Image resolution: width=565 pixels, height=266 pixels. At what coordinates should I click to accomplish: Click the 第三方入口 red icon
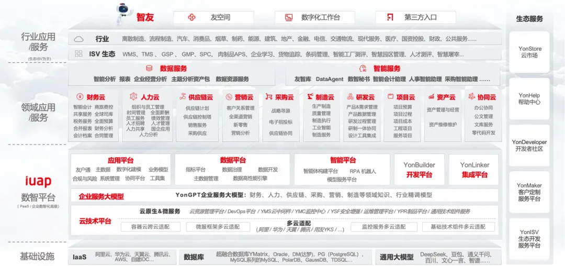(390, 17)
